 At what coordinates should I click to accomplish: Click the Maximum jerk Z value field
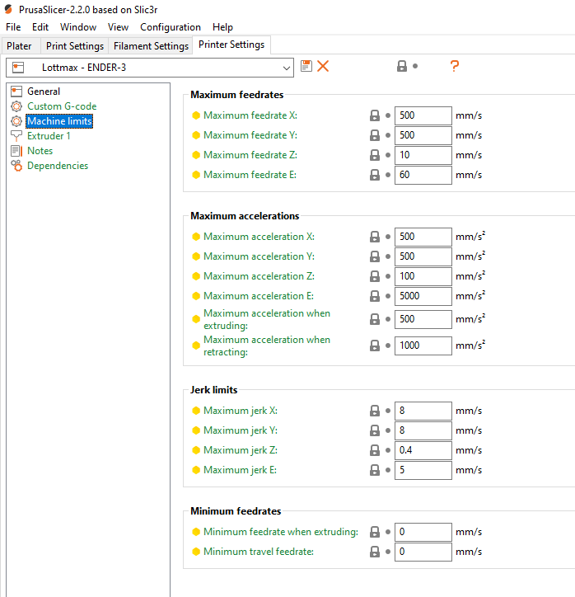tap(423, 450)
